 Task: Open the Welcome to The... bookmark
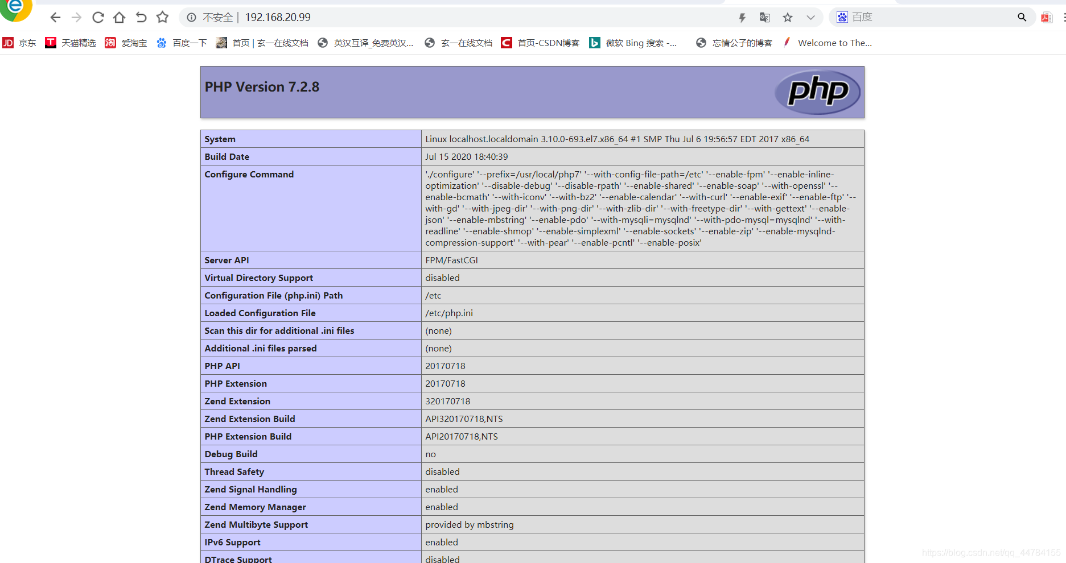(827, 43)
